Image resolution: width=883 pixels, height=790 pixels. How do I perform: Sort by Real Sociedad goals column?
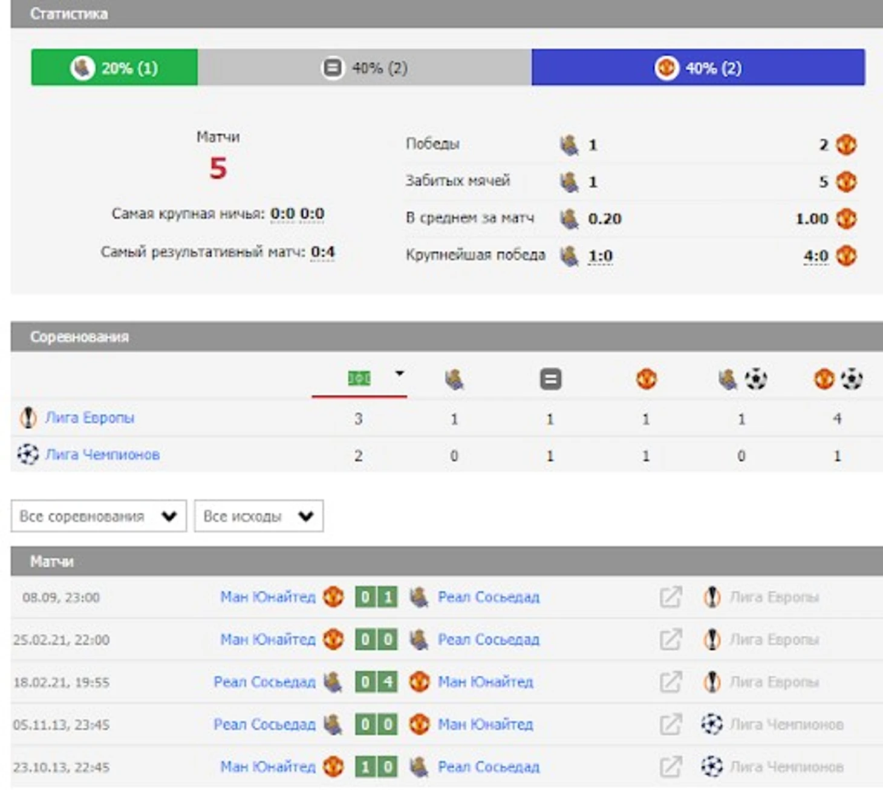click(742, 380)
